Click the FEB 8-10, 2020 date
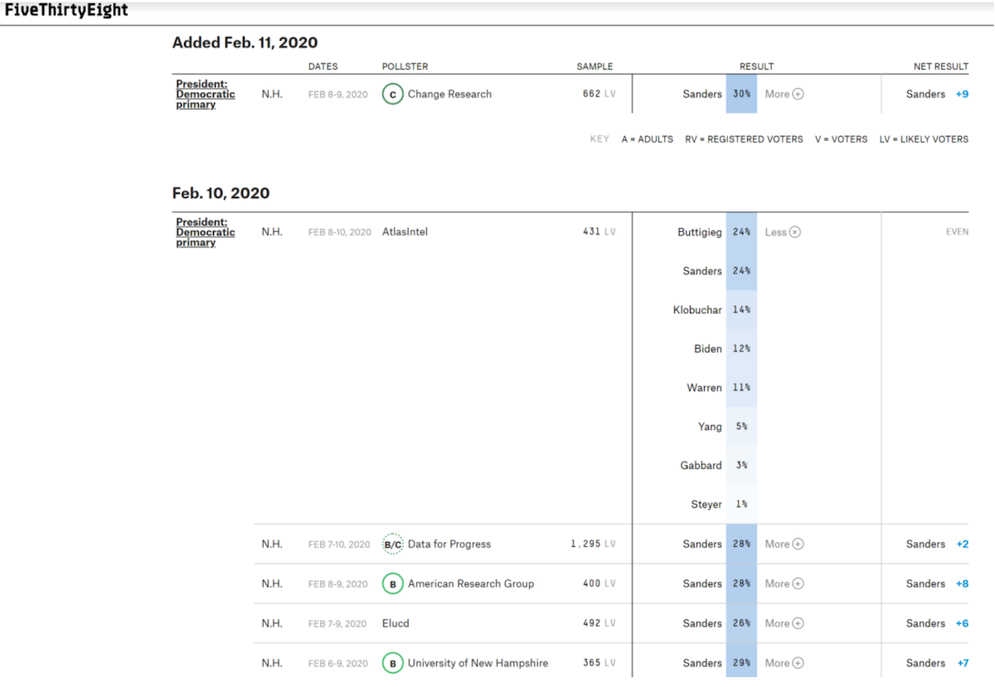 point(340,233)
